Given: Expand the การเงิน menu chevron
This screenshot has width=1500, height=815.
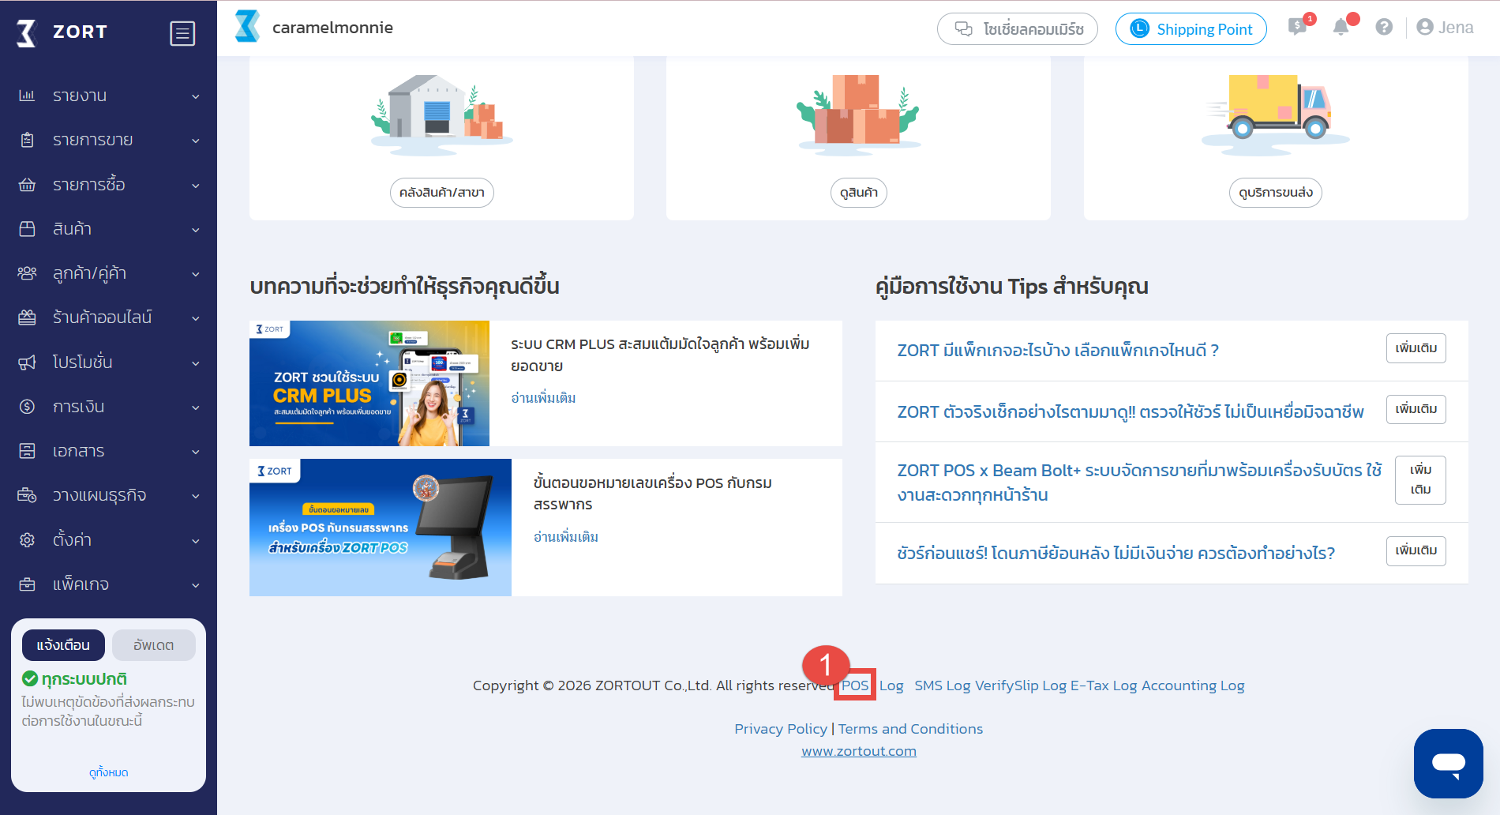Looking at the screenshot, I should coord(196,407).
